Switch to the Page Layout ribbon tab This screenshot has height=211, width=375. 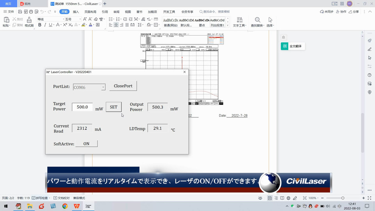click(x=90, y=11)
